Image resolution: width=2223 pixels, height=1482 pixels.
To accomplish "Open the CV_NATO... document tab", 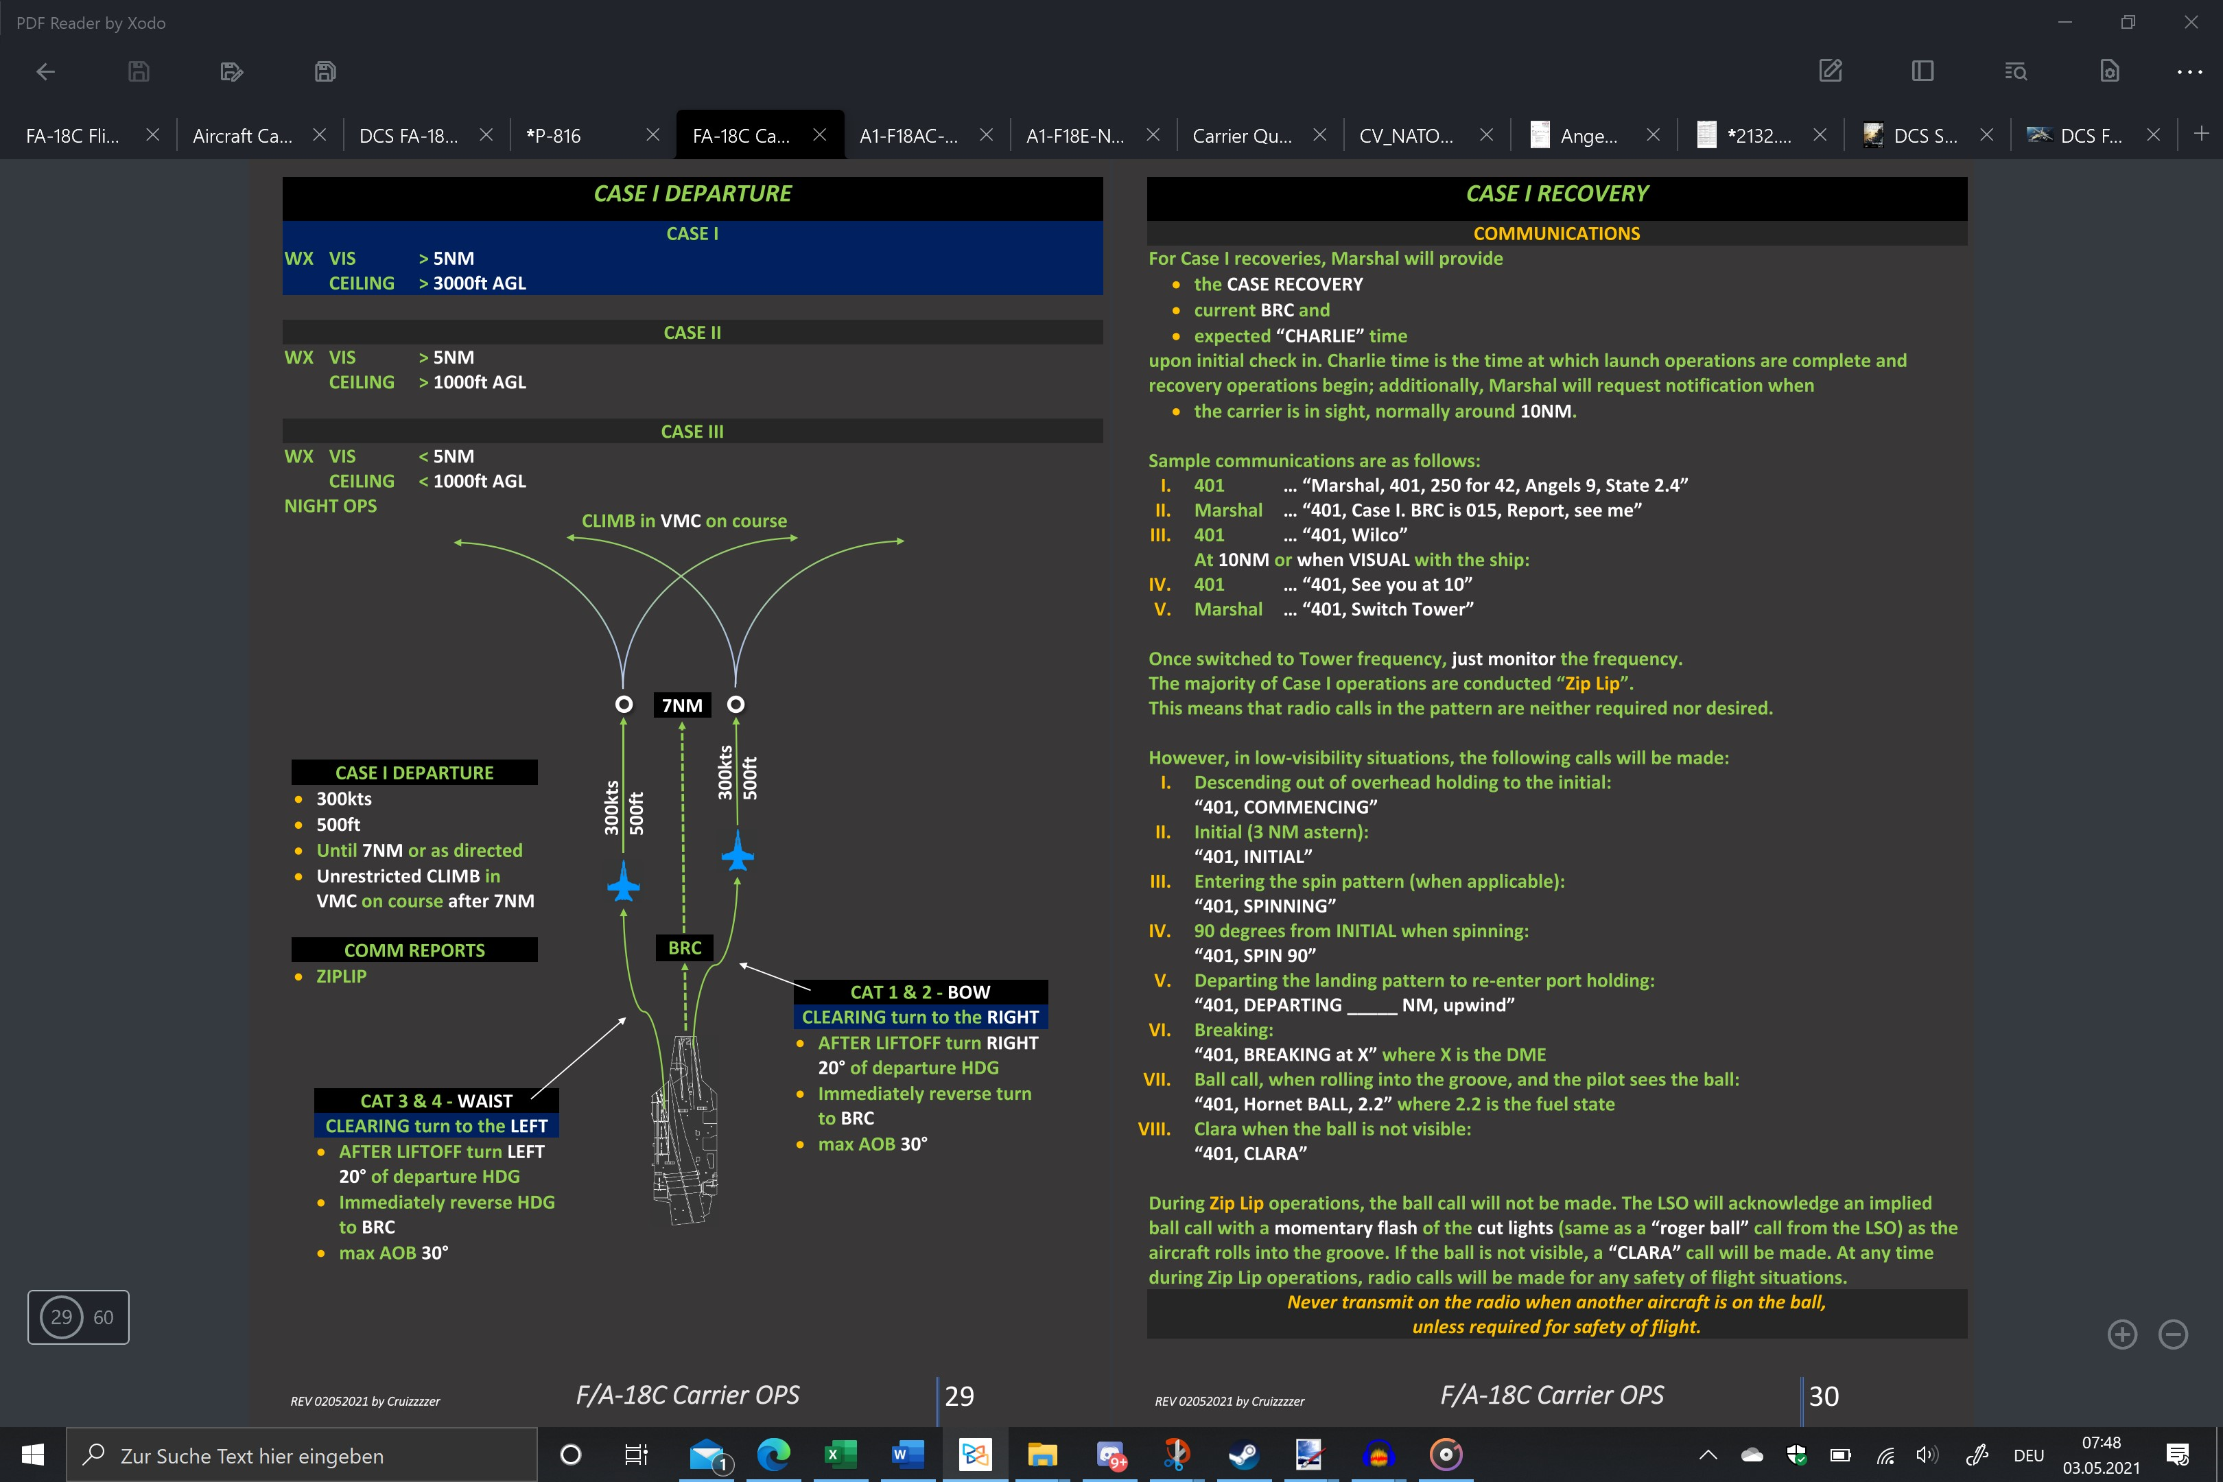I will click(1407, 135).
